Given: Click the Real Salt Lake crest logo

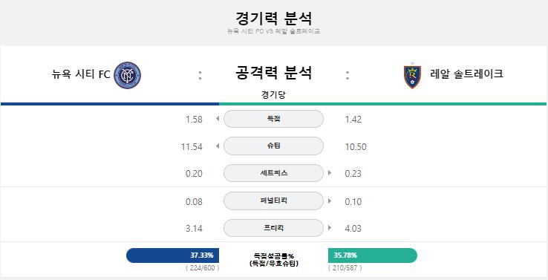Looking at the screenshot, I should (x=412, y=76).
